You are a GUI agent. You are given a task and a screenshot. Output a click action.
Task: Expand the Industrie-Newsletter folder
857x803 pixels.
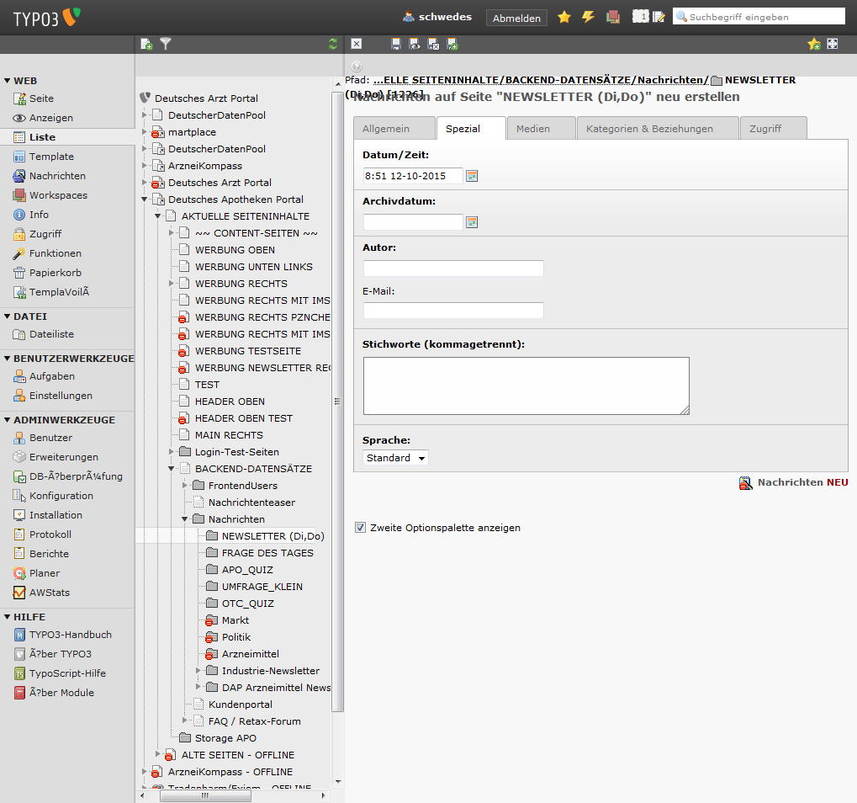[198, 671]
